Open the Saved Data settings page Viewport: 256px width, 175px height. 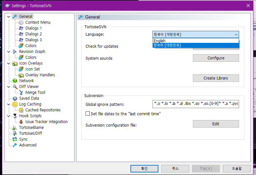click(29, 98)
